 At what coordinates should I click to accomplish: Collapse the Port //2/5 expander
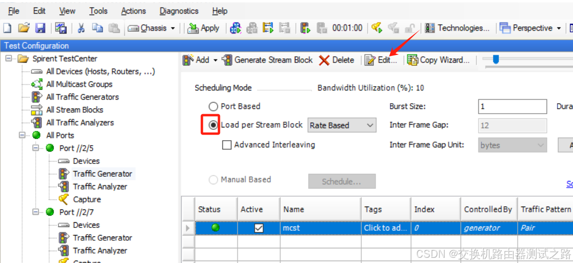[x=35, y=148]
